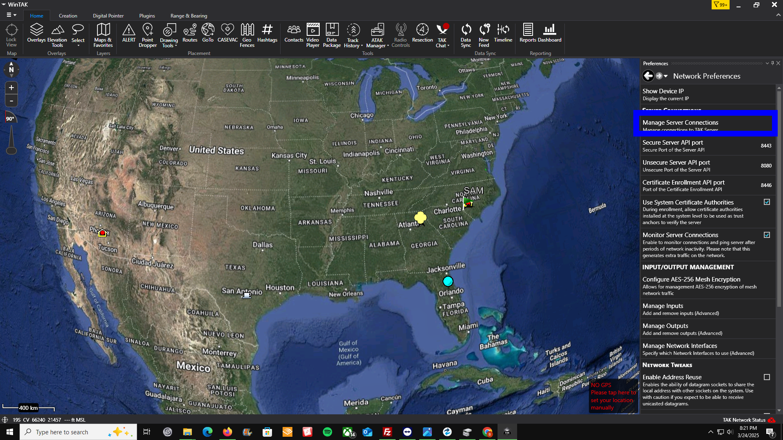Open CASEVAC tool
This screenshot has width=783, height=440.
228,33
